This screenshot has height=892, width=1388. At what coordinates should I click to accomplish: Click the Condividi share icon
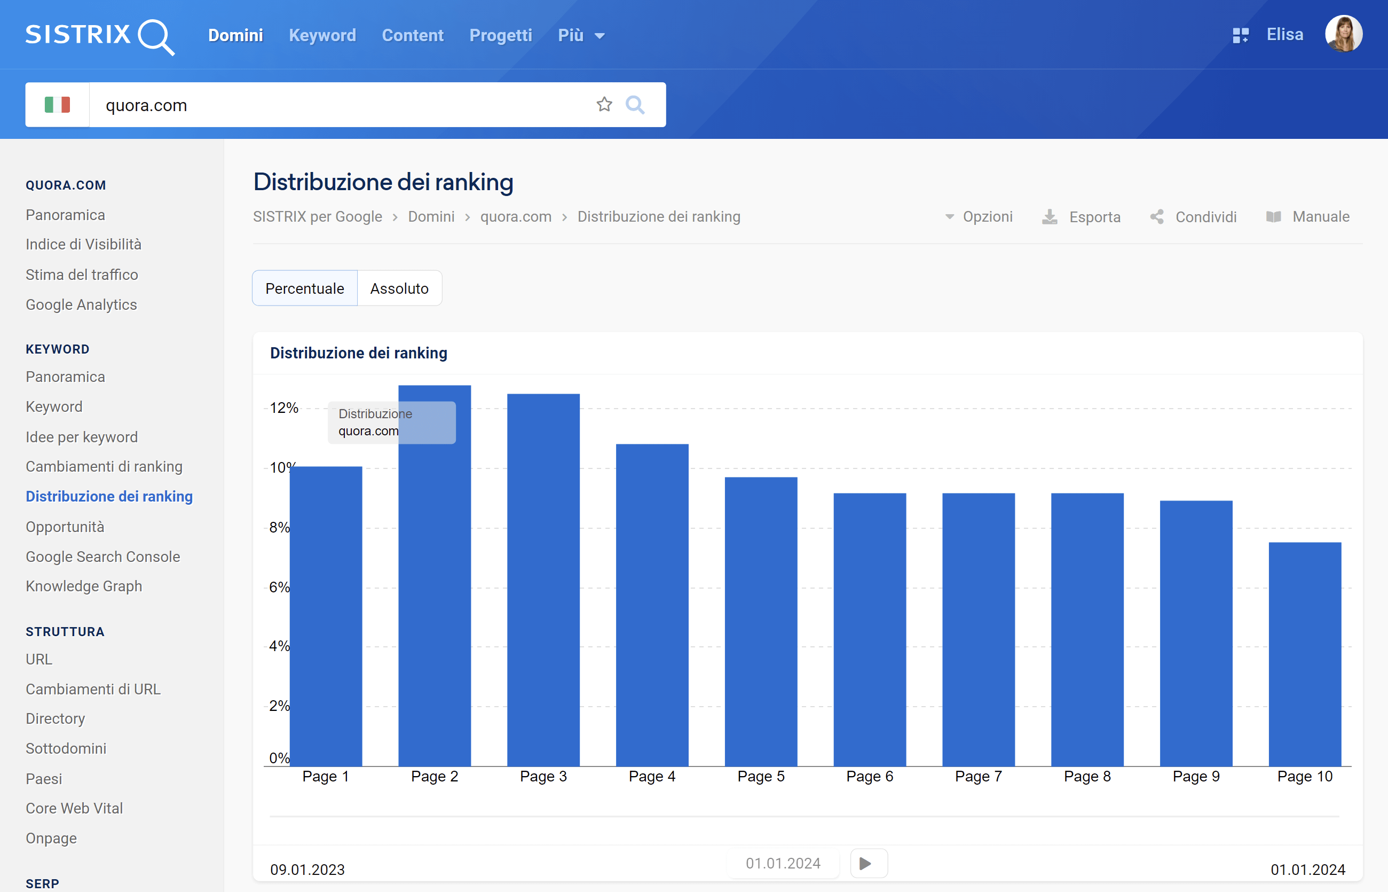click(x=1156, y=217)
